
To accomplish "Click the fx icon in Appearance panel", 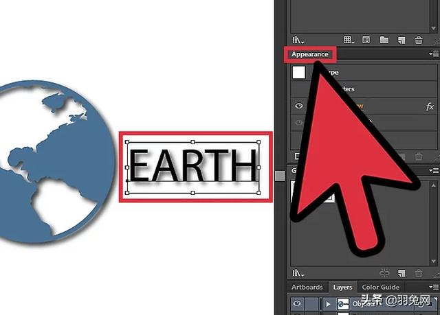I will point(430,106).
